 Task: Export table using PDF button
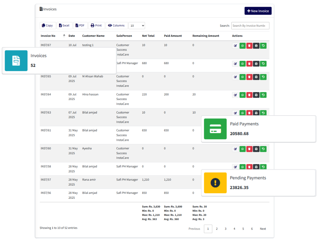click(x=80, y=25)
